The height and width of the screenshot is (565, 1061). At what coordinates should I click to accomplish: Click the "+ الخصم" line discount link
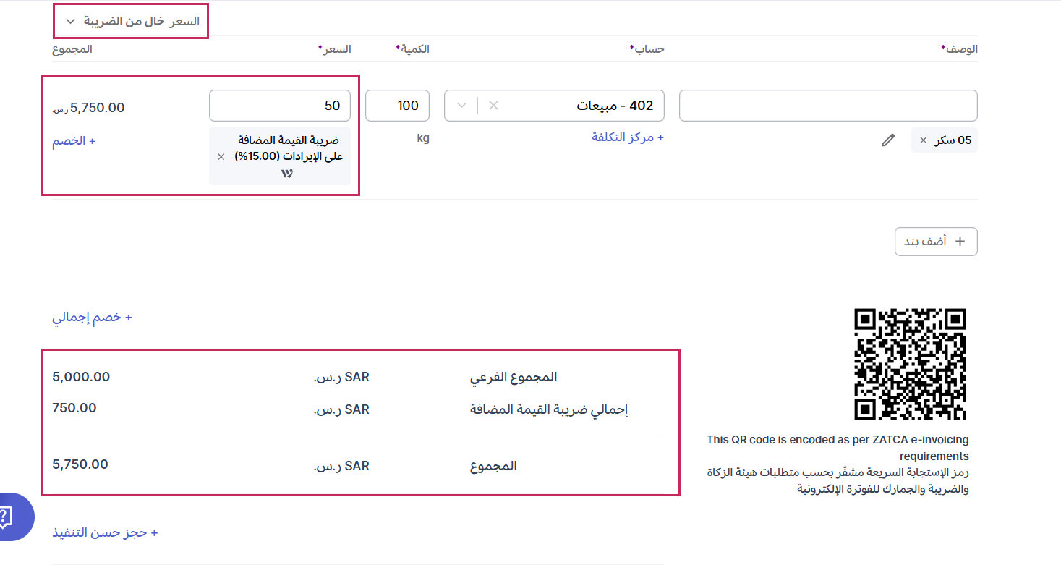[x=74, y=141]
